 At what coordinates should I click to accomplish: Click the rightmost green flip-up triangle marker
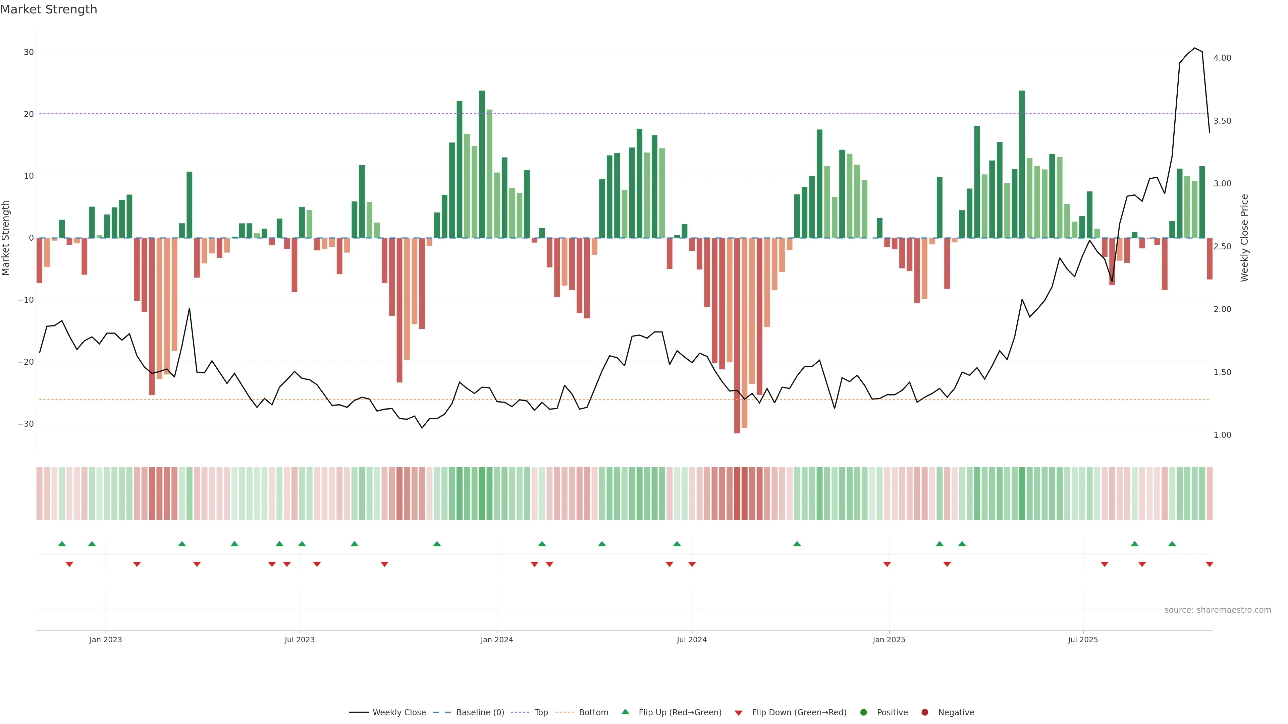(1172, 544)
